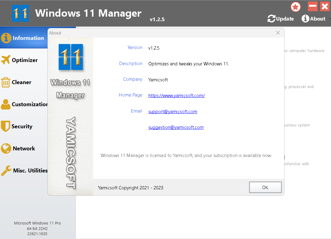Click the Description field label
Viewport: 331px width, 239px height.
[131, 64]
